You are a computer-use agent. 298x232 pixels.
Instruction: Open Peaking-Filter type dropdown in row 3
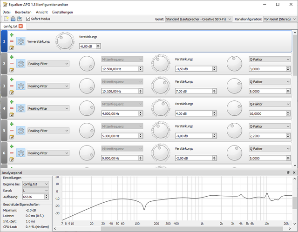point(48,86)
